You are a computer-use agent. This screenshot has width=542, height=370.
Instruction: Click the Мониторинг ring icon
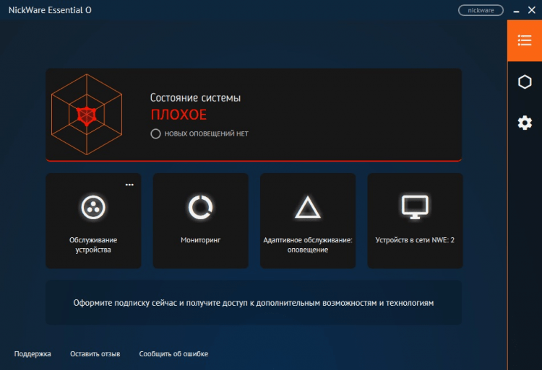[200, 207]
